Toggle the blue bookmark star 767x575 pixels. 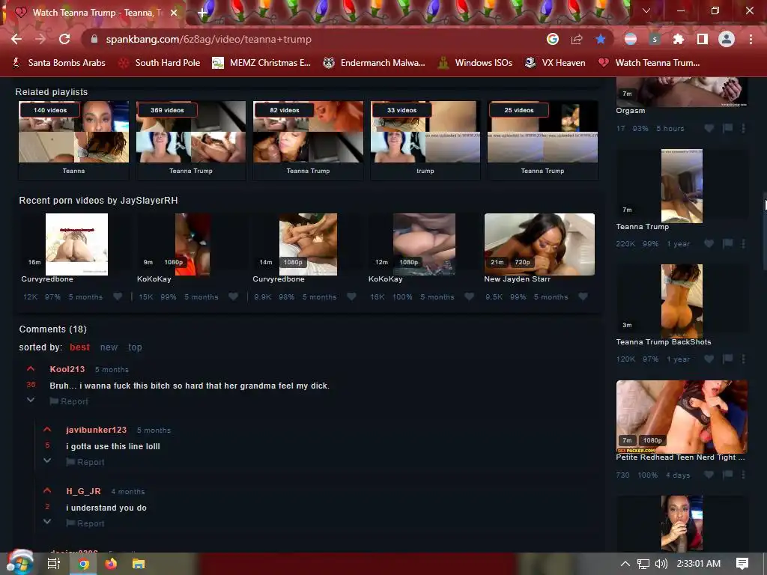point(601,39)
